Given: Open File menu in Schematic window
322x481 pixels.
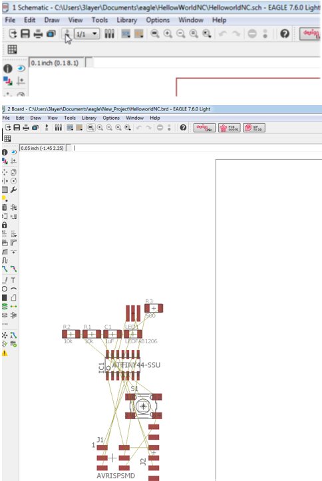Looking at the screenshot, I should (10, 20).
